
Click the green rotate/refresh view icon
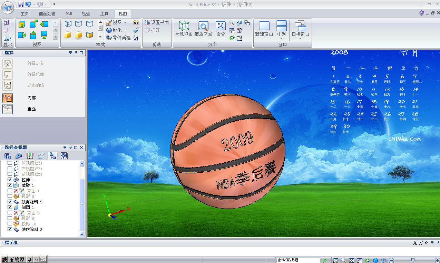click(232, 38)
